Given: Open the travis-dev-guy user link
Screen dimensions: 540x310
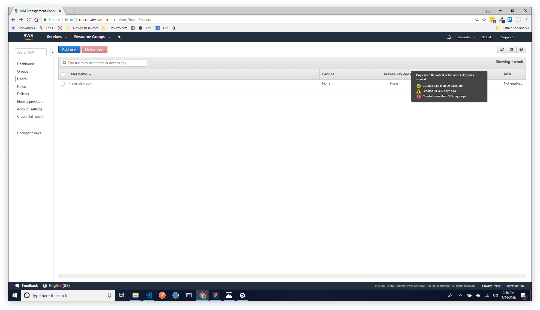Looking at the screenshot, I should click(80, 83).
